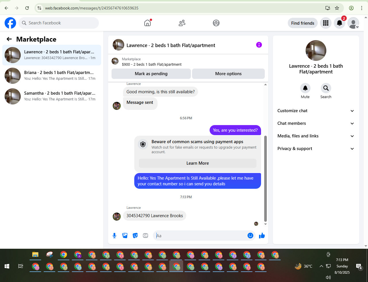
Task: Go back using the Marketplace back arrow
Action: tap(9, 39)
